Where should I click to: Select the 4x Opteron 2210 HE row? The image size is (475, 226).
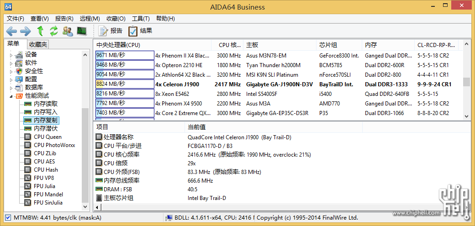click(x=278, y=65)
